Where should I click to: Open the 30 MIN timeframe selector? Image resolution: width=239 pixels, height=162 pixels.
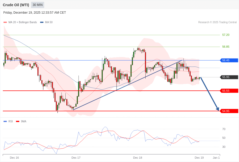point(37,5)
